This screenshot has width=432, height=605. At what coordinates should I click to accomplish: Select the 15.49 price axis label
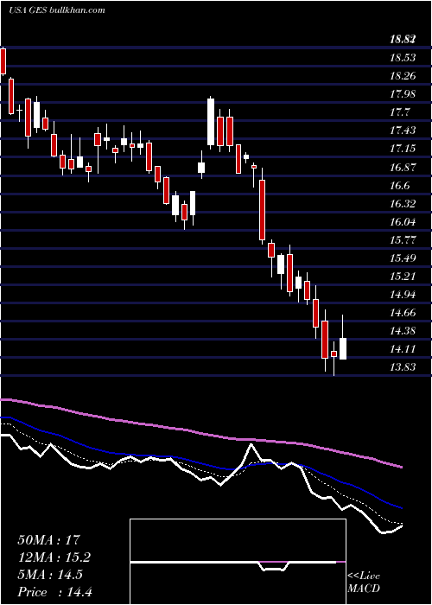[x=403, y=258]
